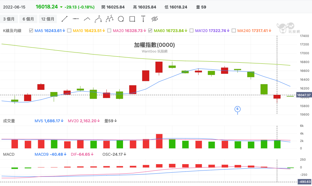The height and width of the screenshot is (186, 312).
Task: Click the closing price 16018.24 in header
Action: click(x=47, y=7)
